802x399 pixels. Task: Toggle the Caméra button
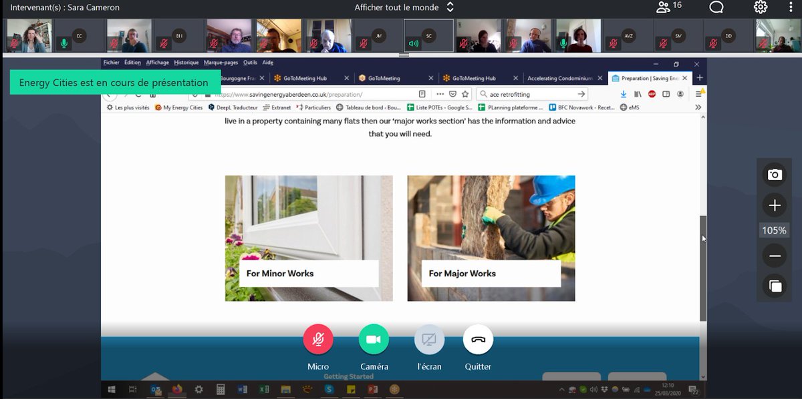pos(374,339)
